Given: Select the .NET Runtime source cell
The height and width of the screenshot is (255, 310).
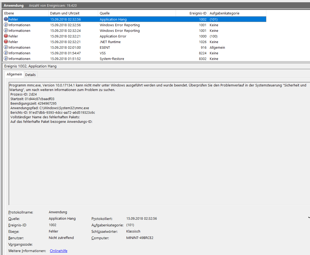Looking at the screenshot, I should tap(110, 42).
